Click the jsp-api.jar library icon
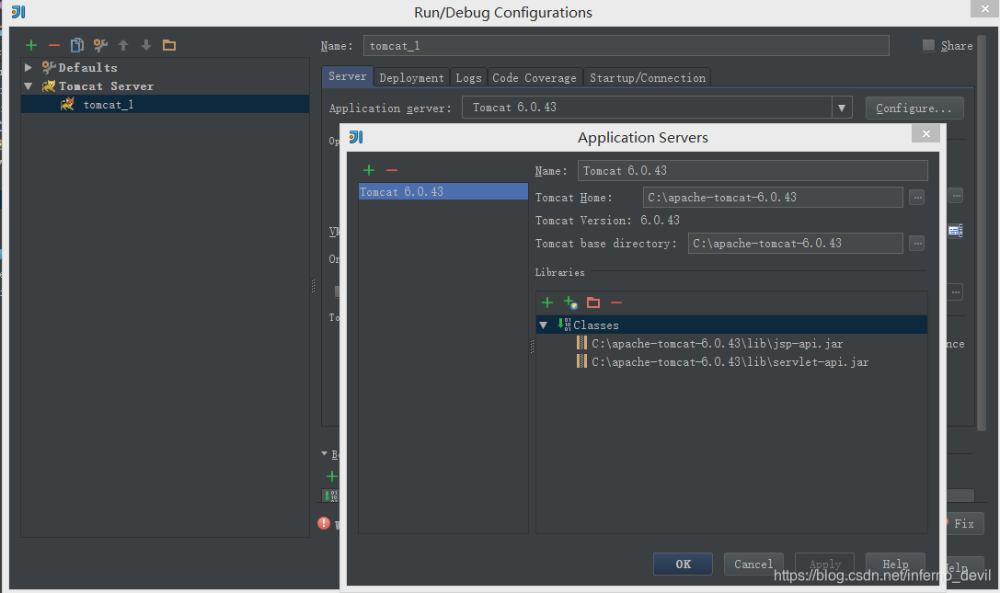 click(581, 343)
